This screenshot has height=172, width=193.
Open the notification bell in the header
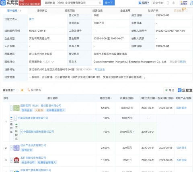pyautogui.click(x=174, y=3)
